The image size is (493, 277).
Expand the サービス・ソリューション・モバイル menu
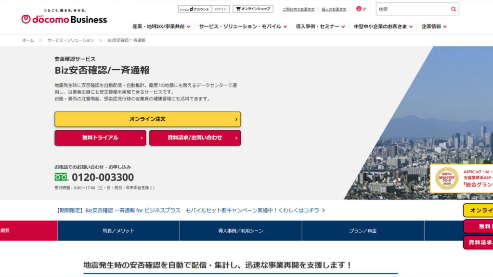coord(243,27)
